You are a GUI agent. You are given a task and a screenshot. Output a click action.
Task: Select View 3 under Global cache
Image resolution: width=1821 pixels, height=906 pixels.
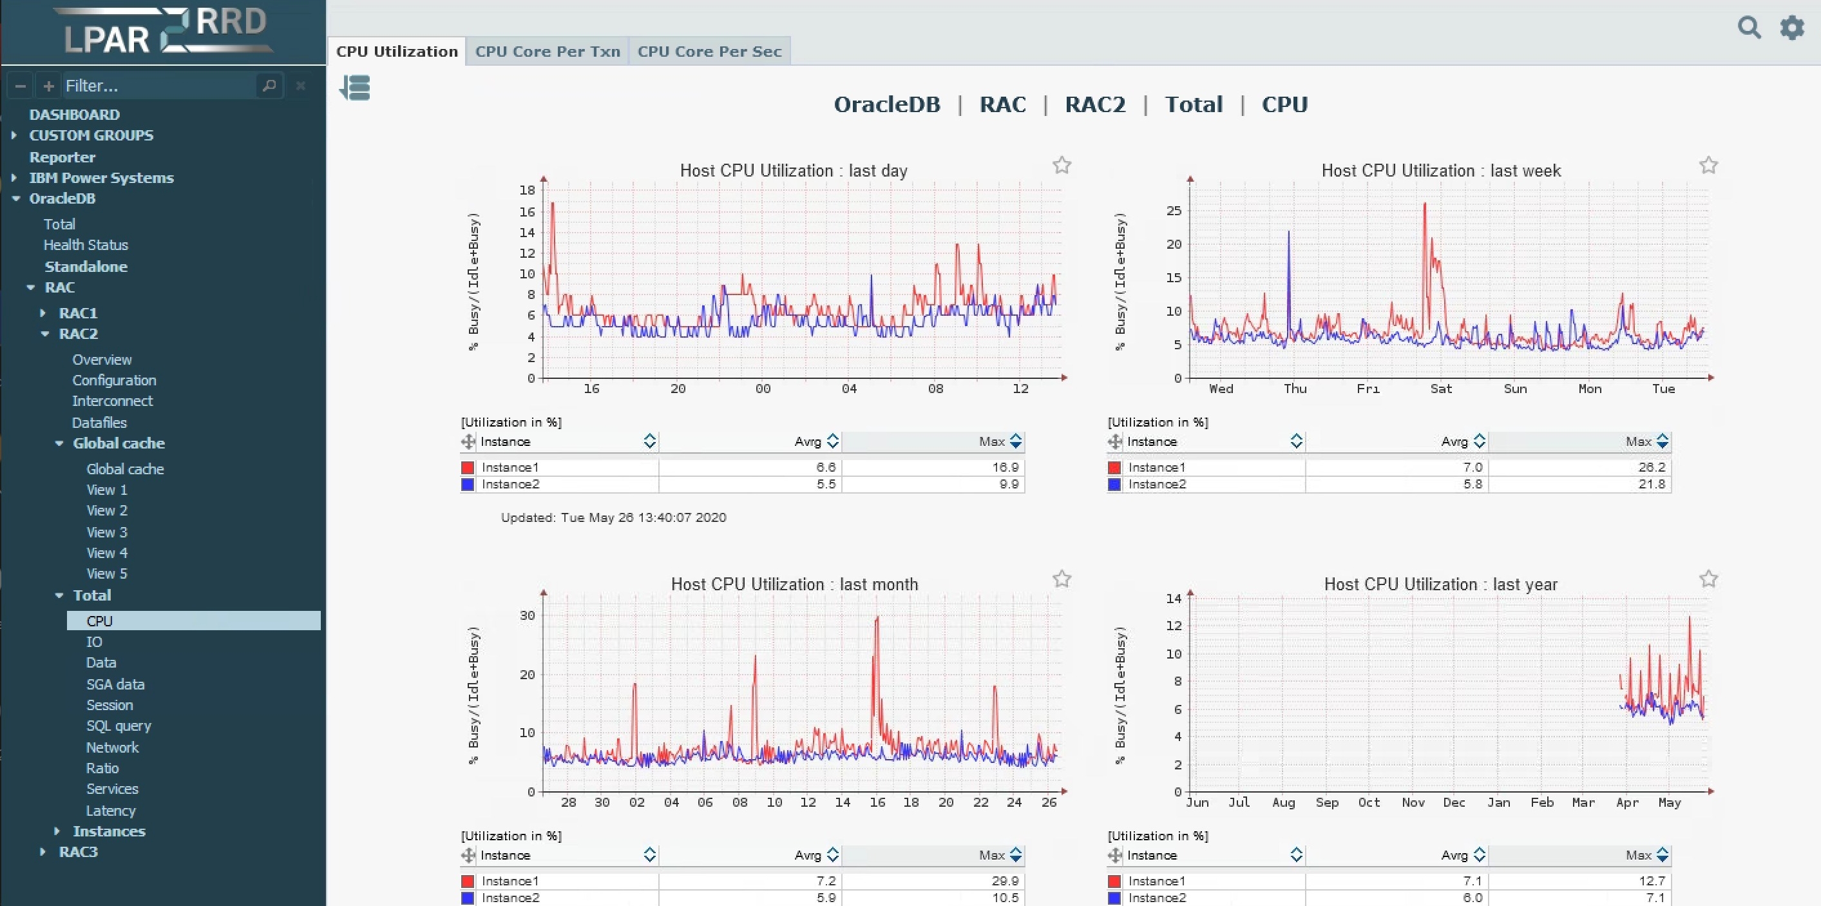[107, 532]
